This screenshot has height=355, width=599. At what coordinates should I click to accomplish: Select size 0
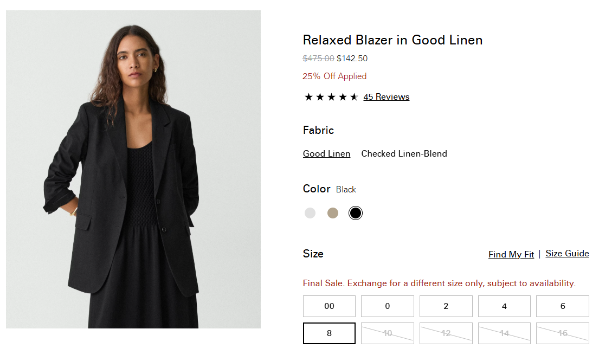click(388, 306)
